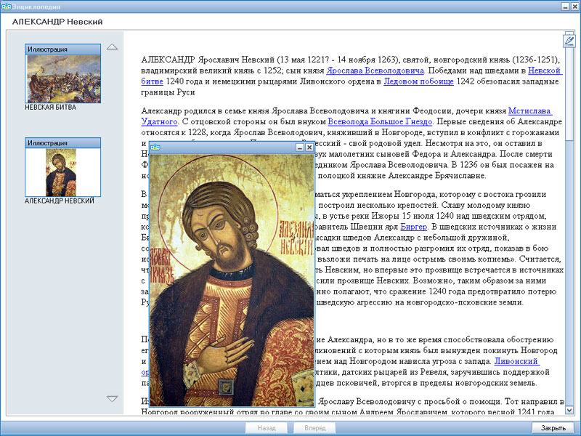Open the Ливонский орден link
Image resolution: width=581 pixels, height=436 pixels.
517,361
